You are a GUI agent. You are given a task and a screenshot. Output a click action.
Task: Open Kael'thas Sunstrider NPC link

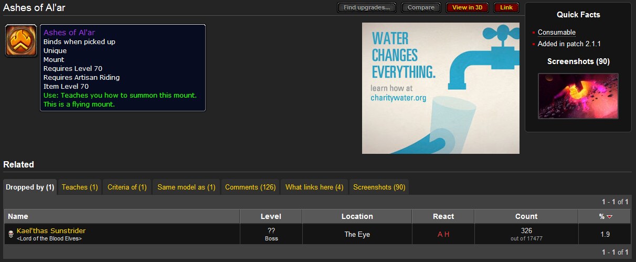[x=51, y=231]
